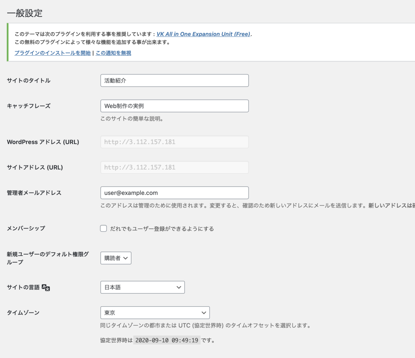
Task: Click the disabled サイトアドレス (URL) field
Action: tap(174, 167)
